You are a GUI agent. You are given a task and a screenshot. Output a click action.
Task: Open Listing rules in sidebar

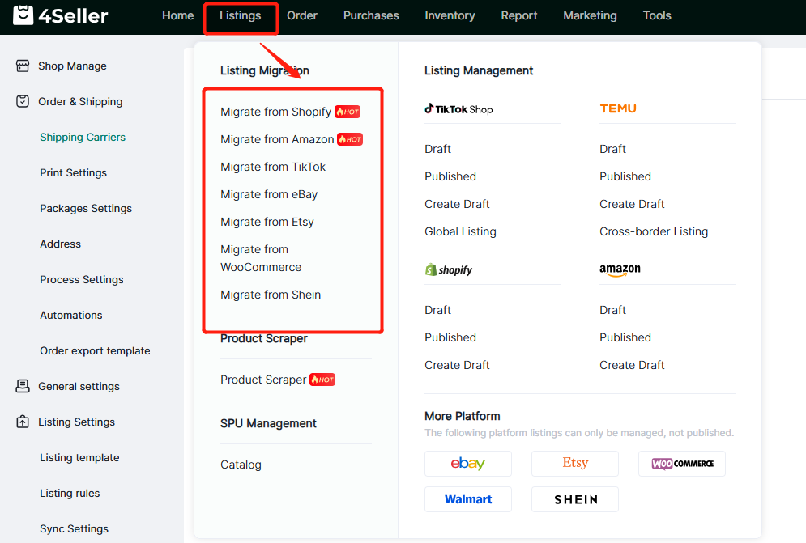(x=70, y=493)
